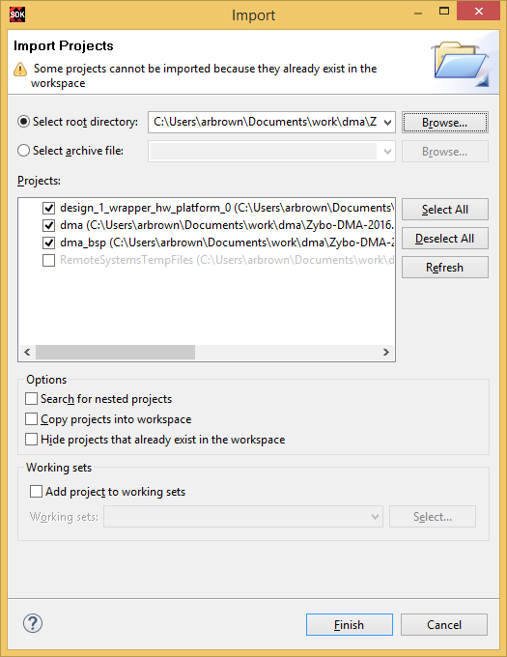Open the Working sets combo box
This screenshot has height=657, width=507.
tap(243, 517)
